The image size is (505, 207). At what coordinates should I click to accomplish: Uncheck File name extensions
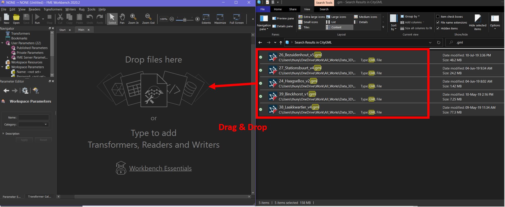[438, 22]
